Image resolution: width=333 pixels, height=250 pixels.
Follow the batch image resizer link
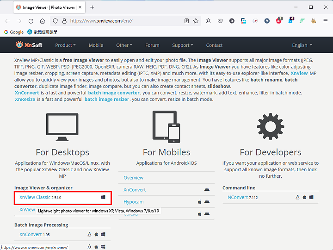[x=107, y=99]
